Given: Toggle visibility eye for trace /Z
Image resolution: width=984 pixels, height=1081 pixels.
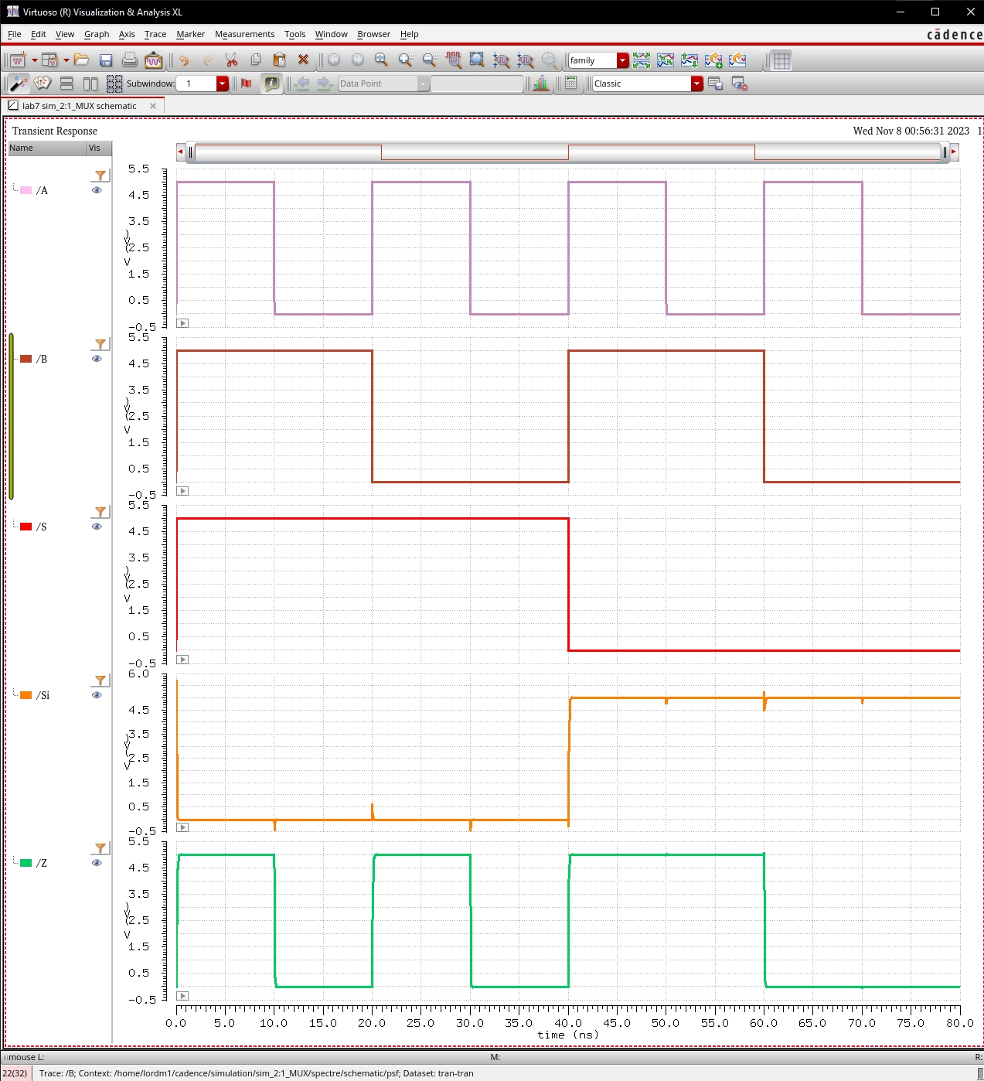Looking at the screenshot, I should 97,863.
